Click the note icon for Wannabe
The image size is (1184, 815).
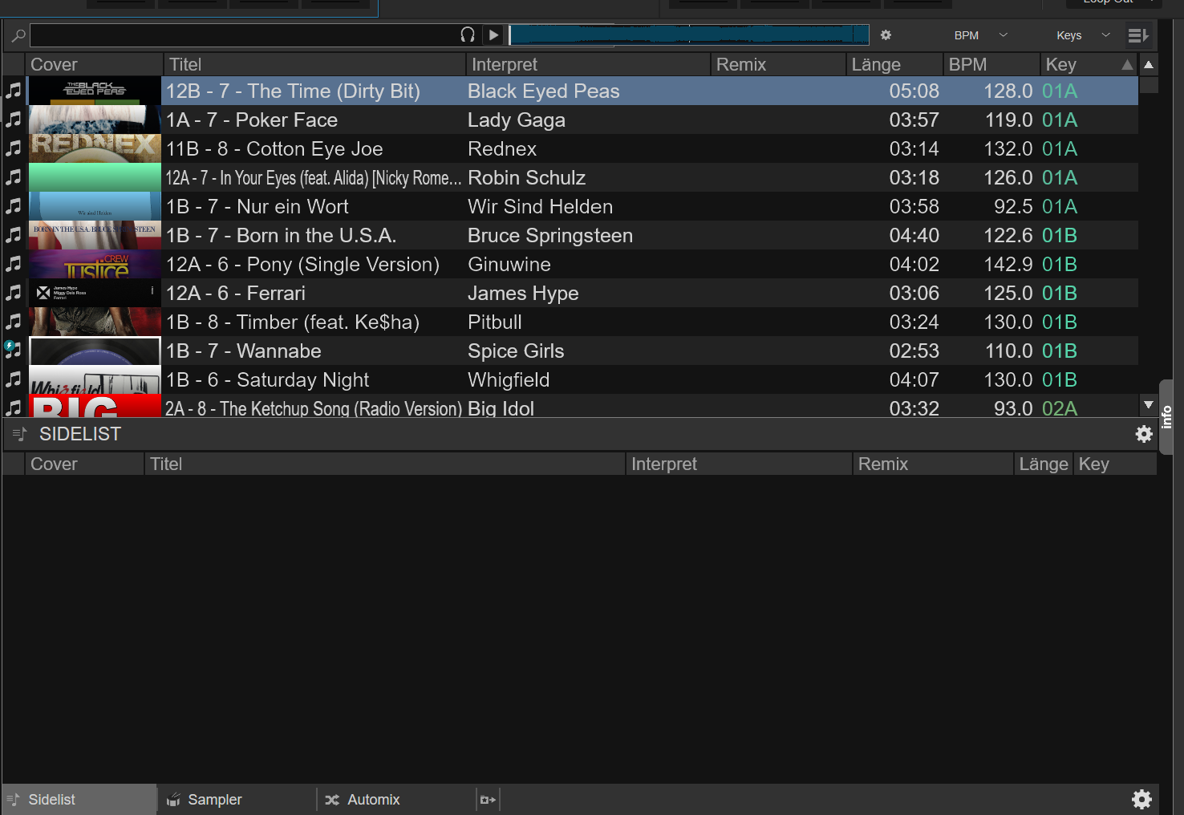tap(14, 351)
